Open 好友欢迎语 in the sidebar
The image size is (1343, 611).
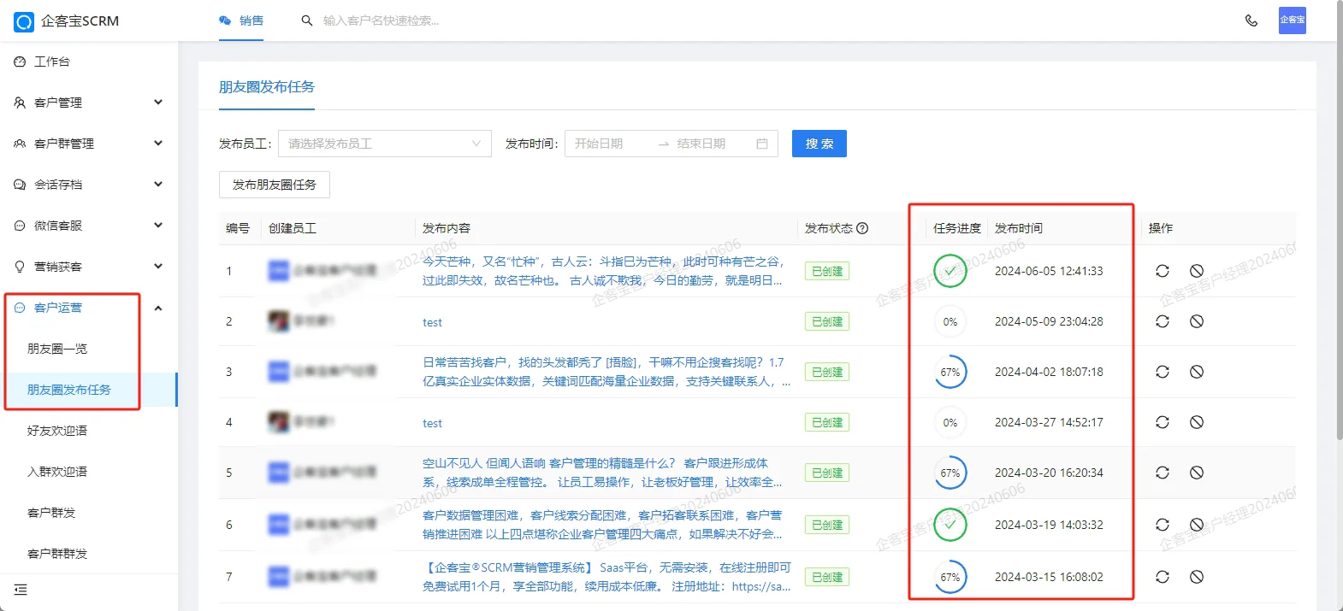point(89,431)
